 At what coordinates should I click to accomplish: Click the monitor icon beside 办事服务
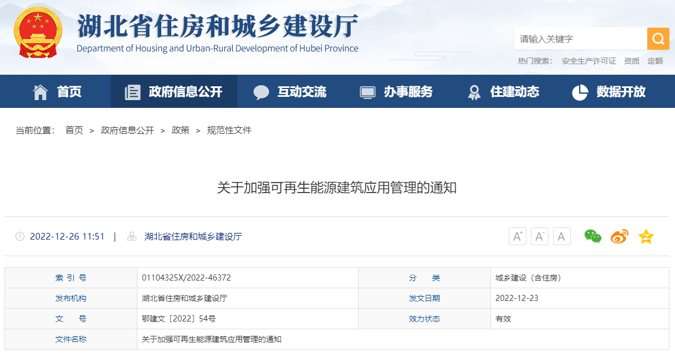coord(366,91)
